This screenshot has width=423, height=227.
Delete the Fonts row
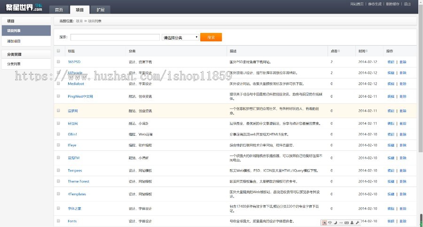(x=403, y=221)
